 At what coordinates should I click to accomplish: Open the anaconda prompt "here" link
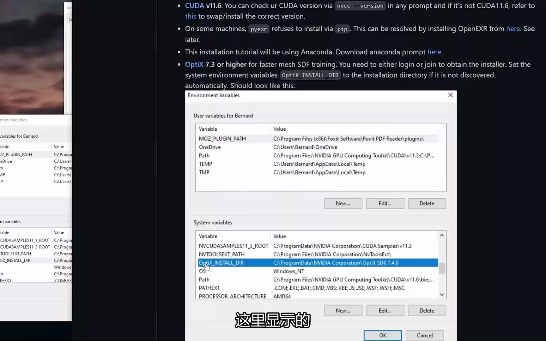coord(434,52)
